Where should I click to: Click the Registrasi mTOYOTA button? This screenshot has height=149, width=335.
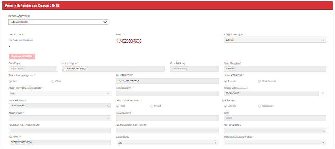(22, 57)
